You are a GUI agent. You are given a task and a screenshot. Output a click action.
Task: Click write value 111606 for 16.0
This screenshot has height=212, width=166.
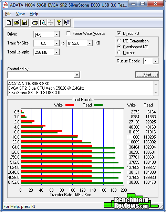pos(133,137)
